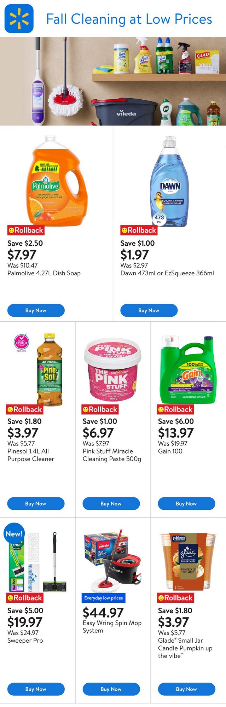
Task: Click the Rollback badge above Dawn price
Action: click(139, 230)
